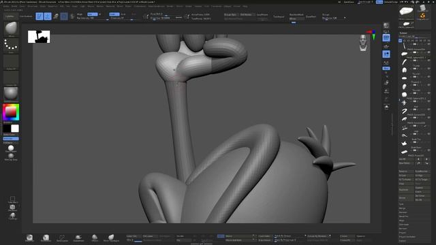The height and width of the screenshot is (245, 436).
Task: Adjust DynaMesh Resolution slider
Action: click(334, 18)
